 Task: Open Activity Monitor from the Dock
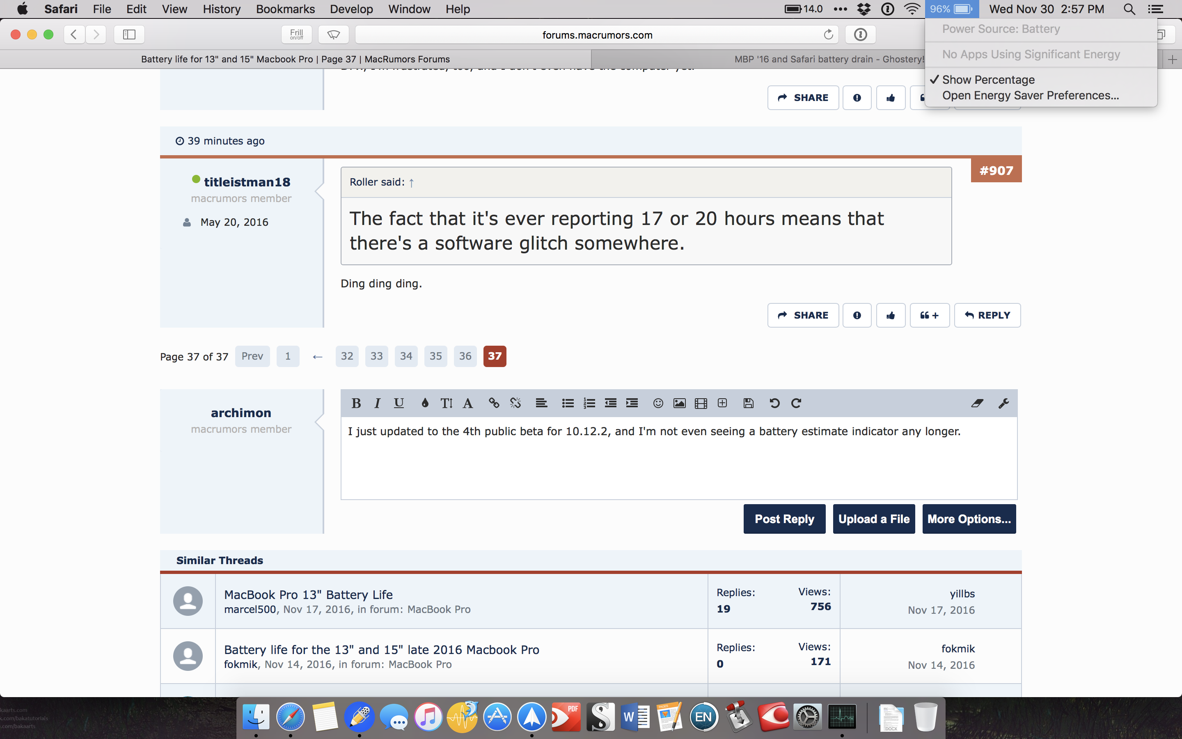tap(842, 717)
